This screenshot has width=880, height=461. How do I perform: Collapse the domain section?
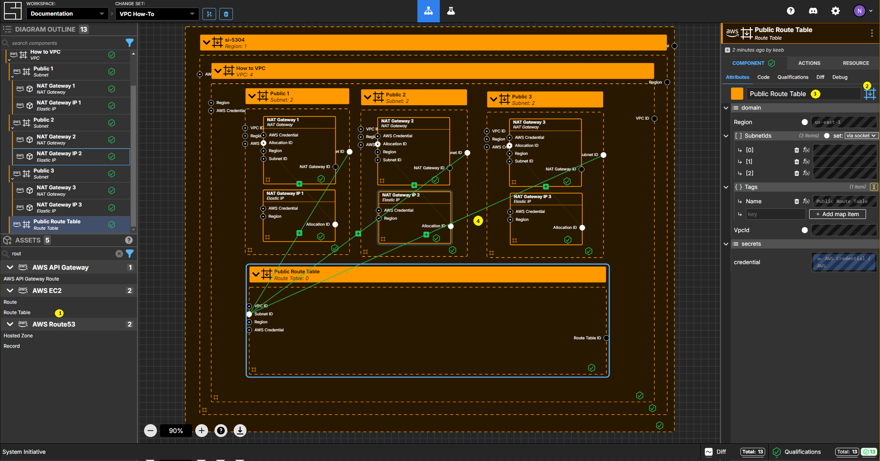726,108
